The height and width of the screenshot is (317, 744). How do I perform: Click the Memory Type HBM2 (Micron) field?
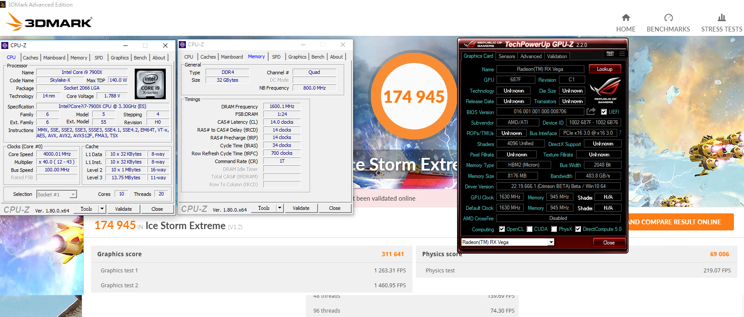coord(524,165)
